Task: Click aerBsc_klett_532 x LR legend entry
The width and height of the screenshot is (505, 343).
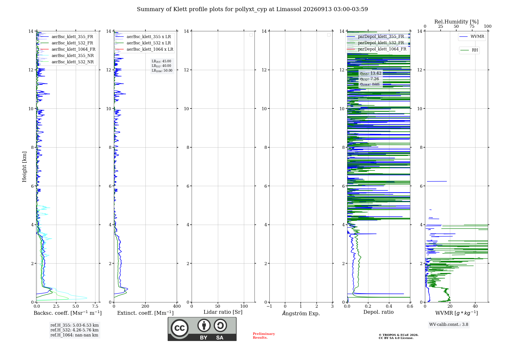Action: tap(143, 43)
